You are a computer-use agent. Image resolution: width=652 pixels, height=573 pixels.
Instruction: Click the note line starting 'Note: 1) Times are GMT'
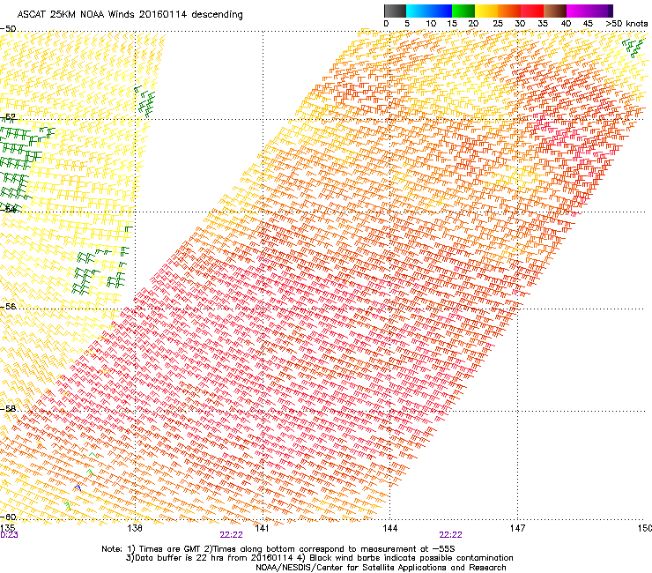[x=278, y=548]
